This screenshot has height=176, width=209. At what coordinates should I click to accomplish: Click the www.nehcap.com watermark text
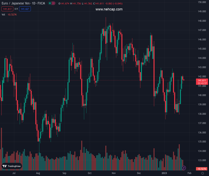pyautogui.click(x=109, y=9)
